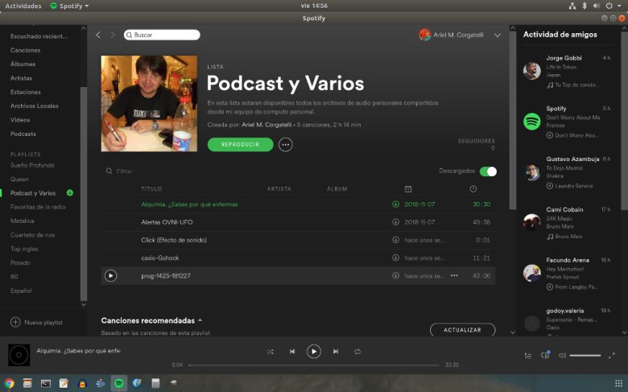Image resolution: width=628 pixels, height=392 pixels.
Task: Open Canciones in the sidebar
Action: 25,50
